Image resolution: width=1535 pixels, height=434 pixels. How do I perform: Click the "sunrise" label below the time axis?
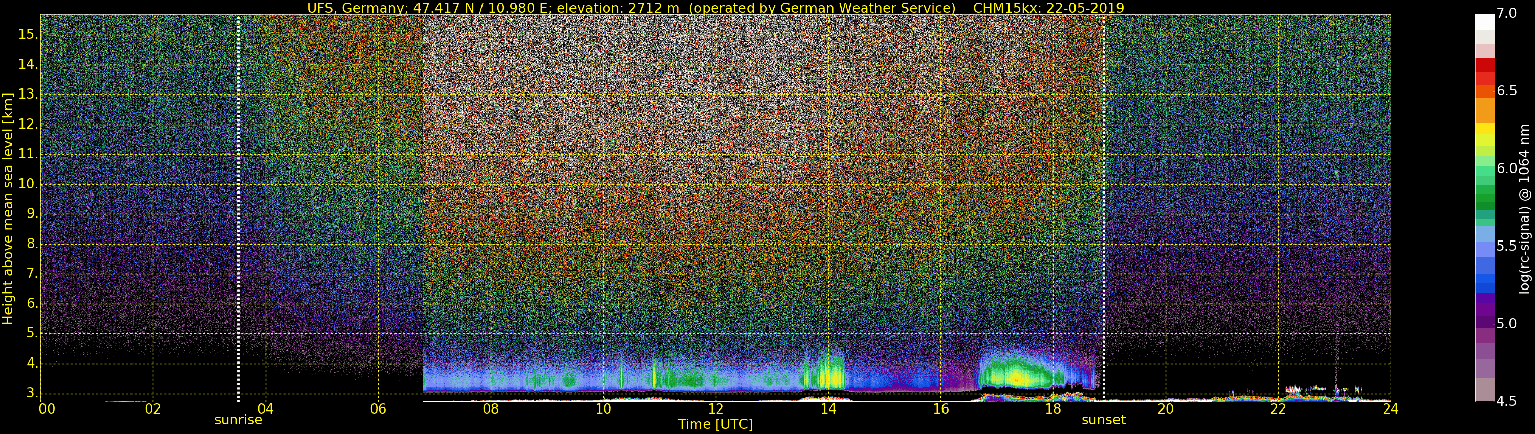pos(238,420)
